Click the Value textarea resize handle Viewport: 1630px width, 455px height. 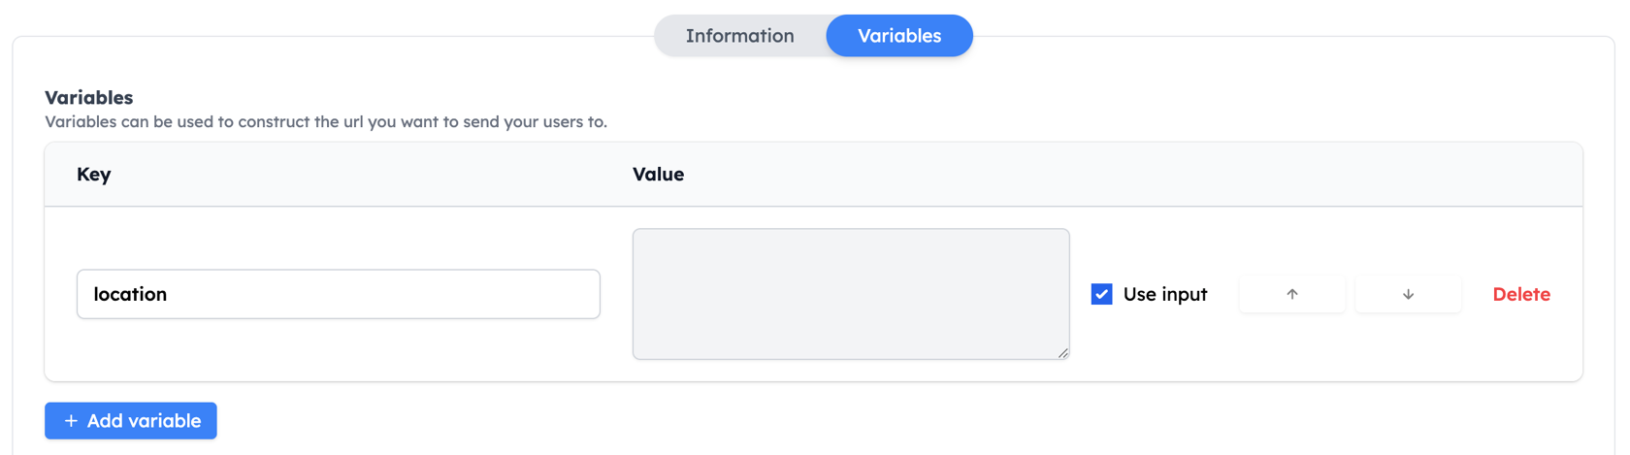pyautogui.click(x=1063, y=353)
